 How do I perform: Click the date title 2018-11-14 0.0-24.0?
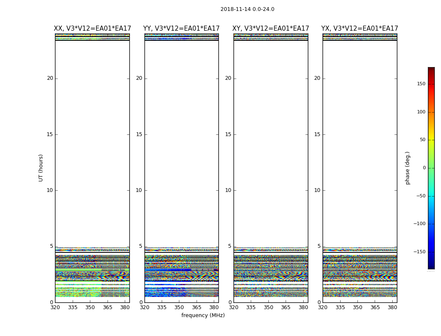247,9
